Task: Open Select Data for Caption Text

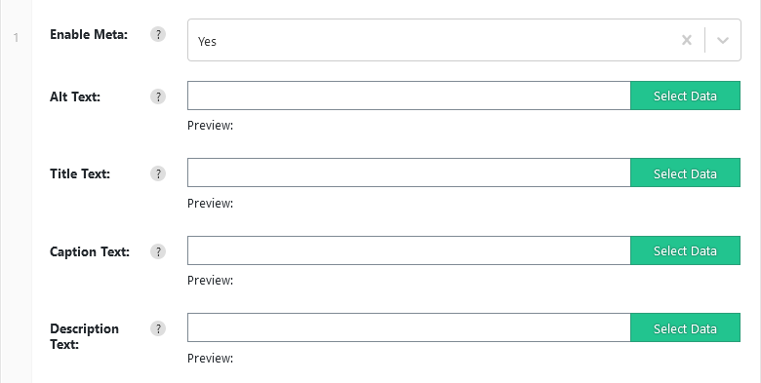Action: click(685, 250)
